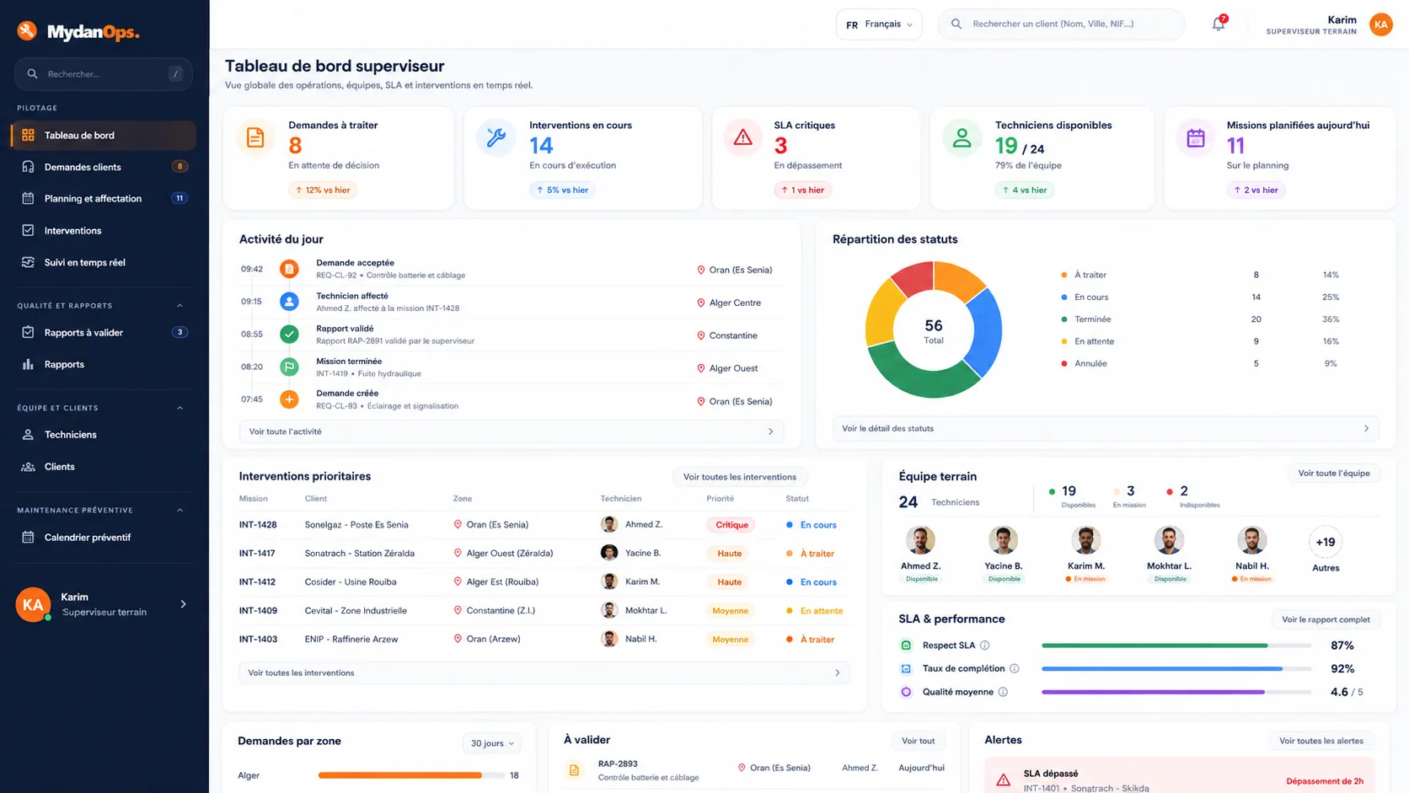1409x793 pixels.
Task: Click the Voir toute l'équipe button
Action: (x=1334, y=473)
